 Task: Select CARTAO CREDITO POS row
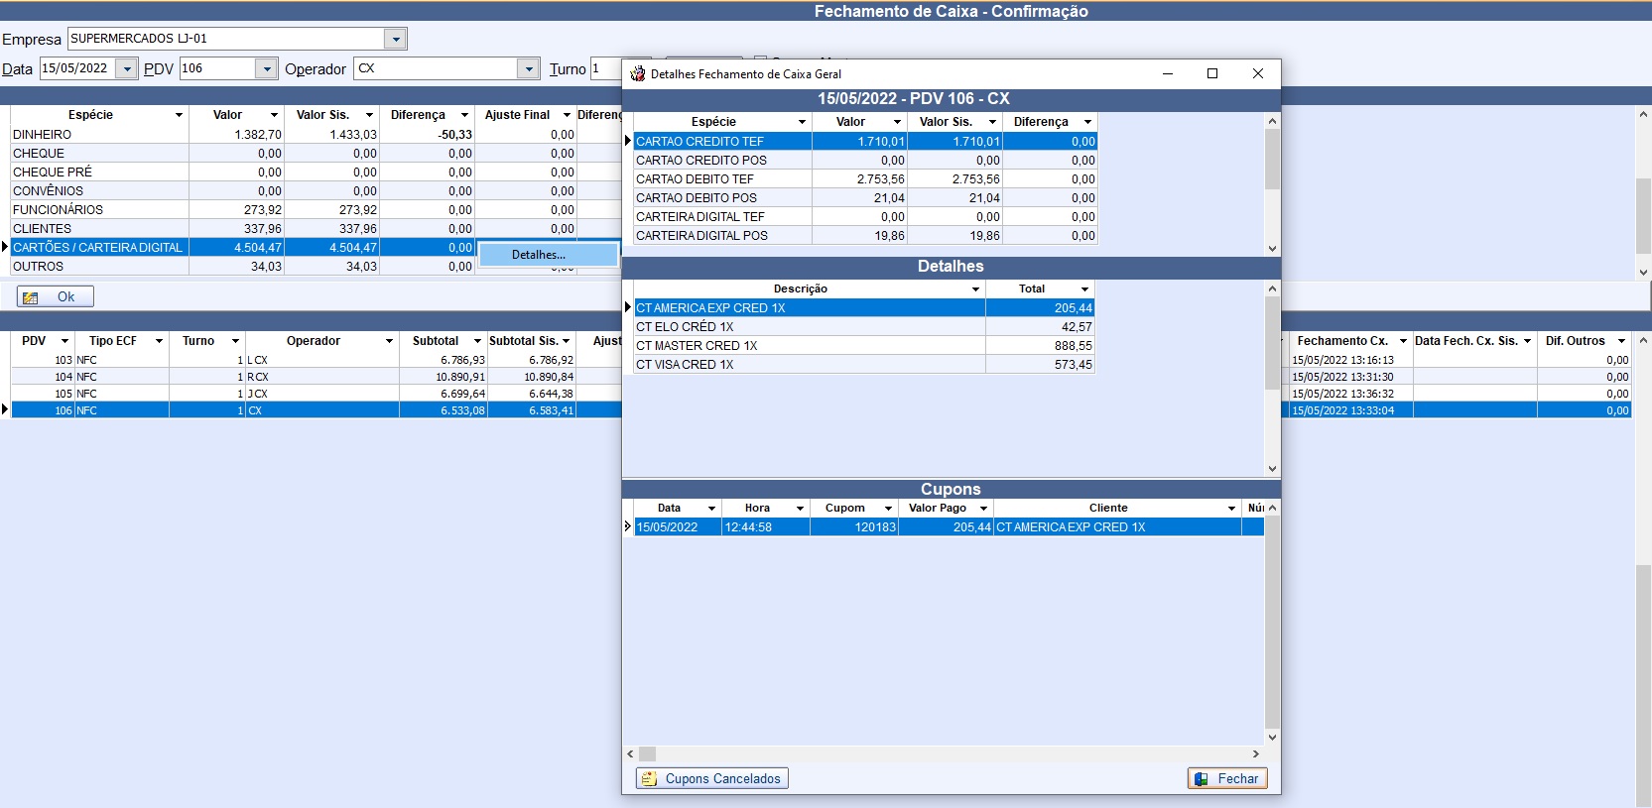pyautogui.click(x=865, y=161)
